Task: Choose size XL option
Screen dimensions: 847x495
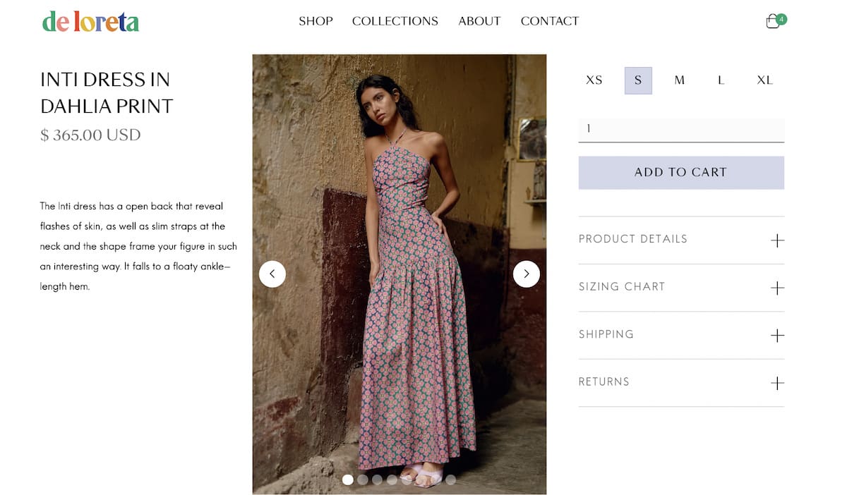Action: click(765, 80)
